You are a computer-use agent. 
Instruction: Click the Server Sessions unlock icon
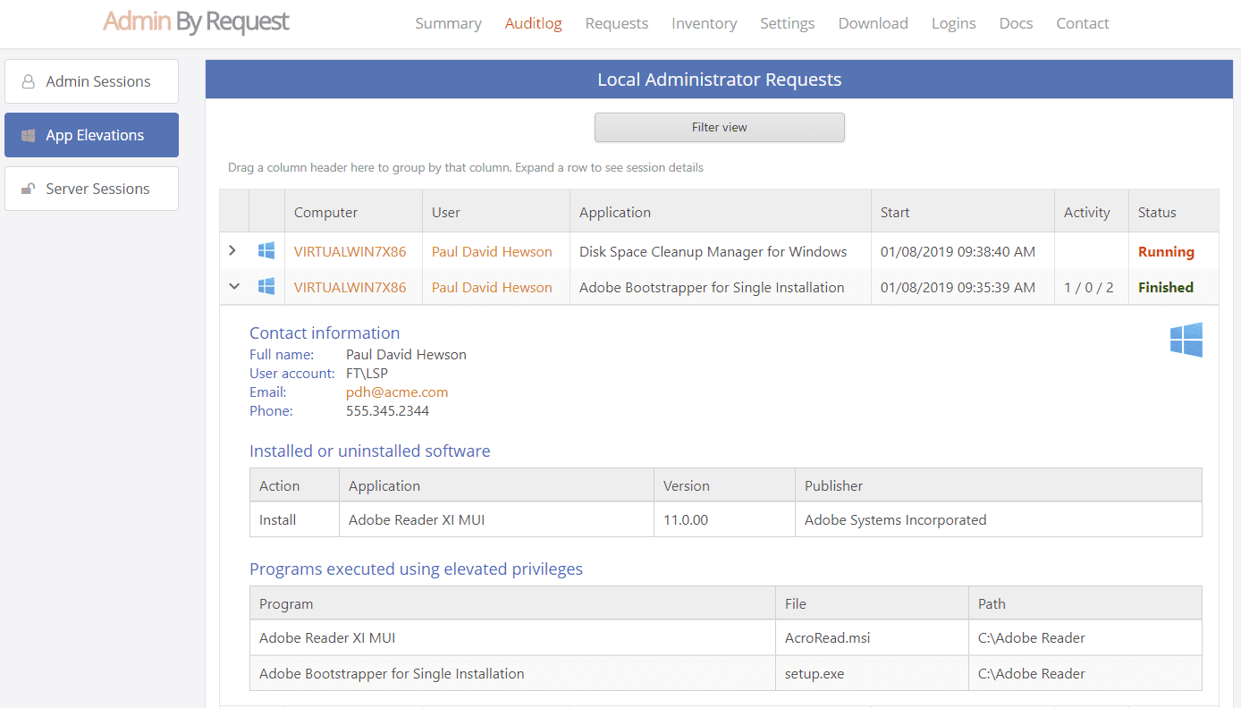coord(28,189)
